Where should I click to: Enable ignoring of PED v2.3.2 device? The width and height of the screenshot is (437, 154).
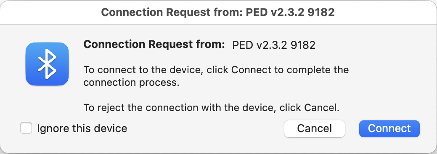point(26,128)
